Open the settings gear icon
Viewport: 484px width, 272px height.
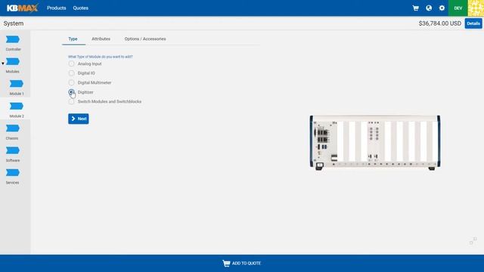coord(442,8)
